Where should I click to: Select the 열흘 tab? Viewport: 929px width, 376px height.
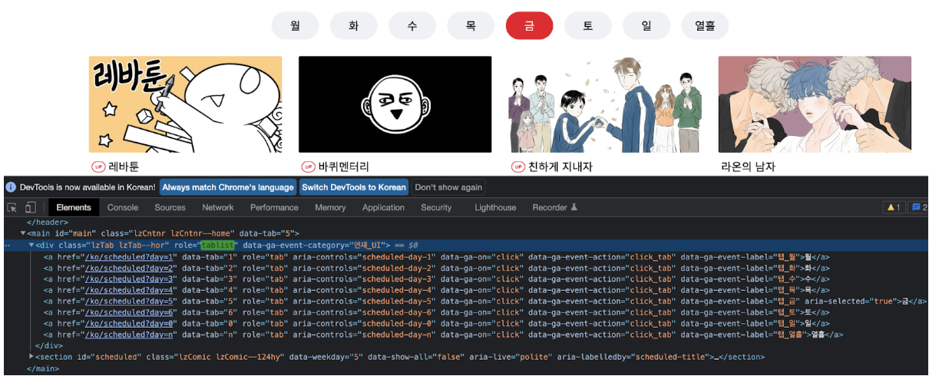click(x=705, y=25)
